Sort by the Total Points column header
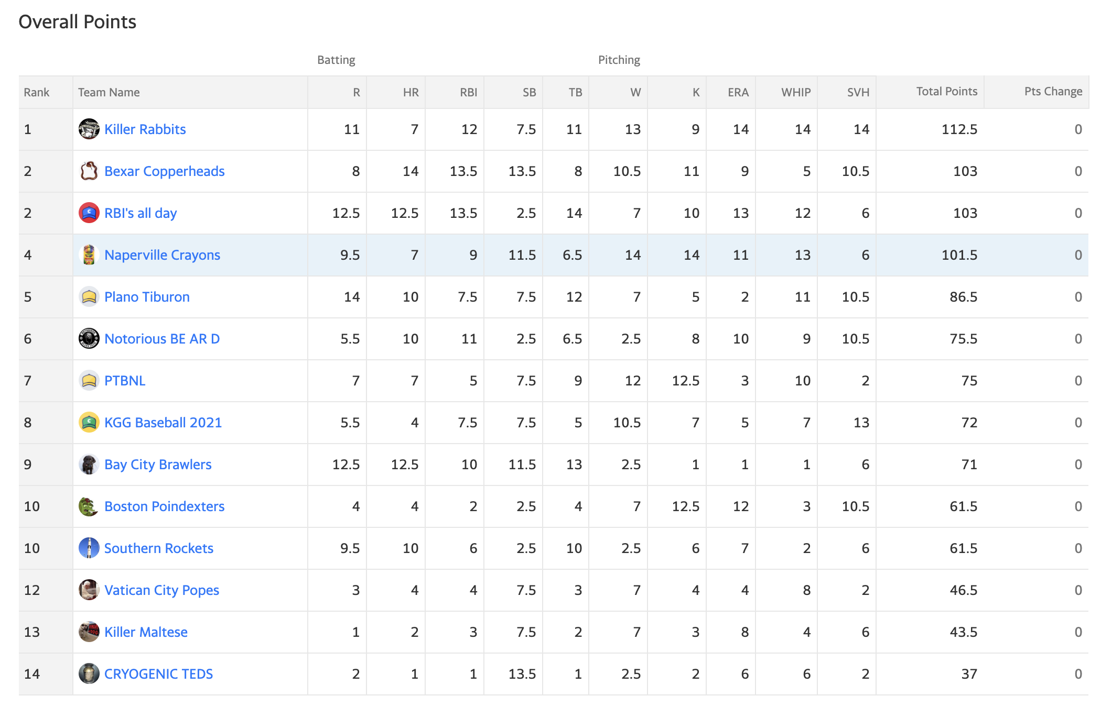Image resolution: width=1101 pixels, height=707 pixels. pos(947,92)
